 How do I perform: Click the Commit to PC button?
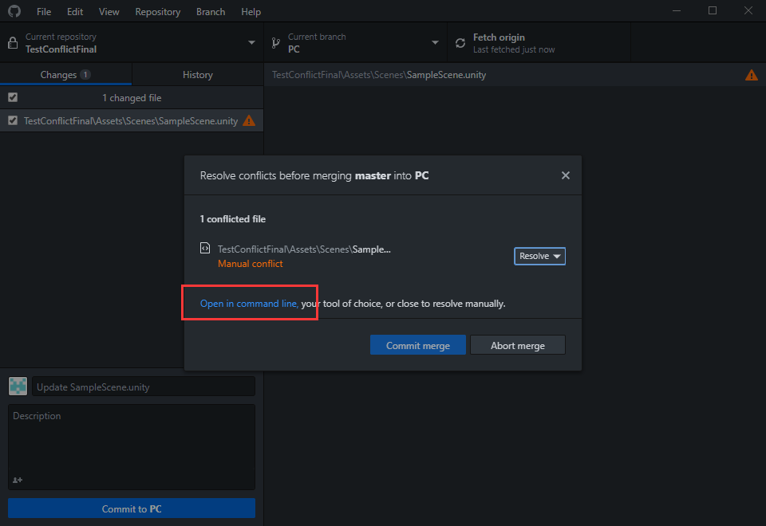[132, 508]
